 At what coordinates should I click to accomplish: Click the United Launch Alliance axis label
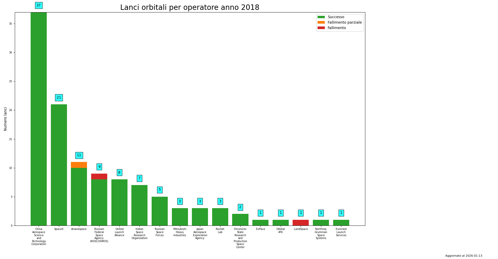119,232
